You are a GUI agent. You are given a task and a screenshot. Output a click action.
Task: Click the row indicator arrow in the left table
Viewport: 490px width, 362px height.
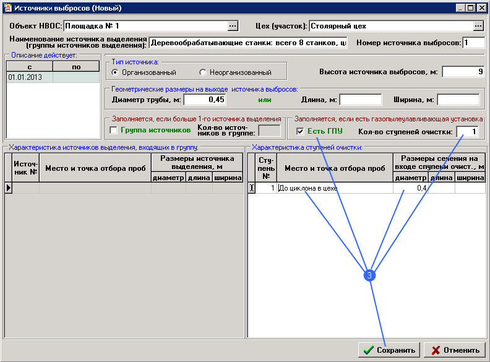(9, 187)
